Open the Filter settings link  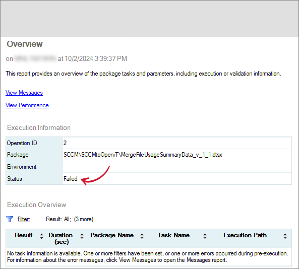(24, 219)
